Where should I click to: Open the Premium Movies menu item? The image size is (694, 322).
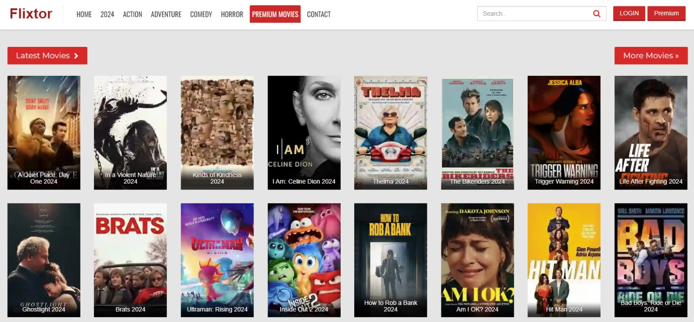pos(275,14)
